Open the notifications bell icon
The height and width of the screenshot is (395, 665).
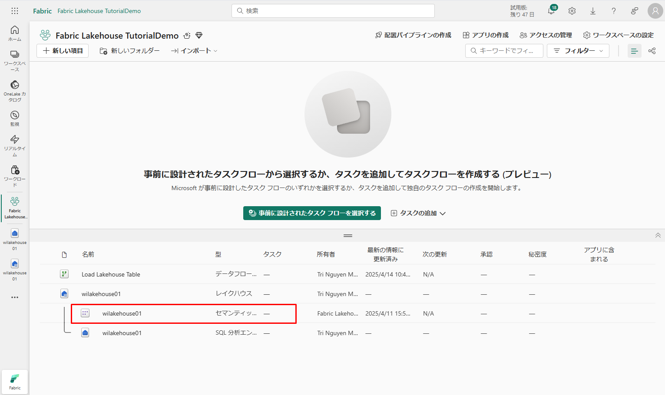coord(551,11)
